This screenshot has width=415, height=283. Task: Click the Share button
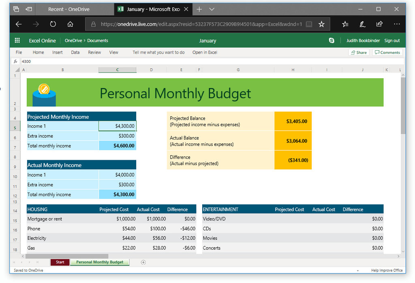[359, 52]
